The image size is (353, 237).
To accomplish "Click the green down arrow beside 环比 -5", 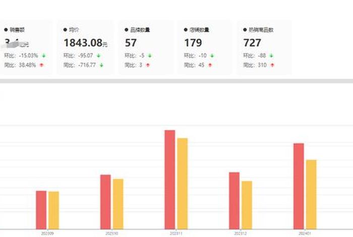I will pyautogui.click(x=150, y=55).
